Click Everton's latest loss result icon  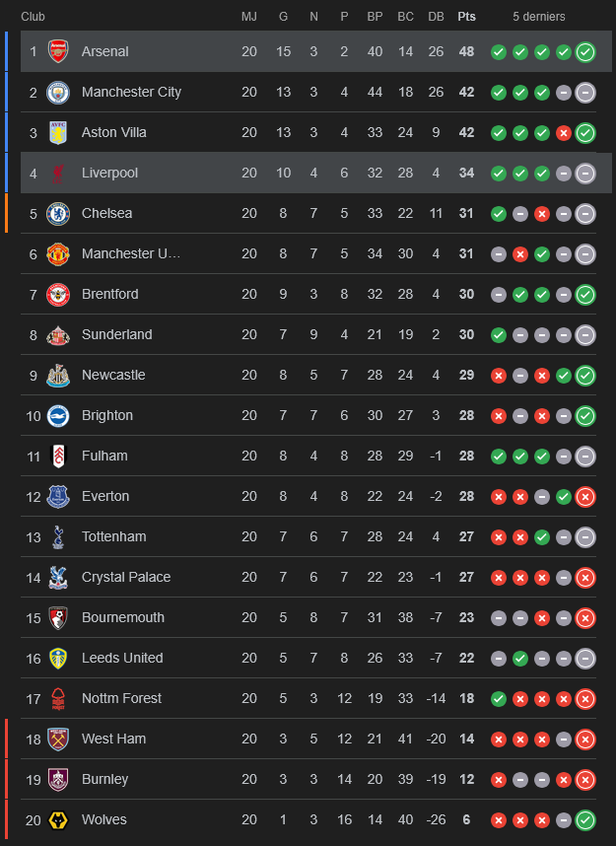[585, 496]
